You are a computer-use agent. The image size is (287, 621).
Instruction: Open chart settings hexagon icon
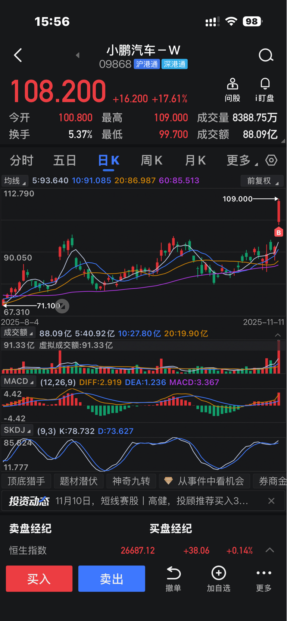coord(271,160)
